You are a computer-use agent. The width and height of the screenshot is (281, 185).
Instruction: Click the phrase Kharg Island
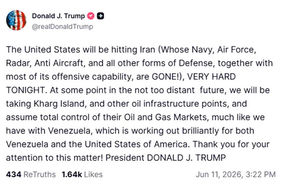(59, 104)
